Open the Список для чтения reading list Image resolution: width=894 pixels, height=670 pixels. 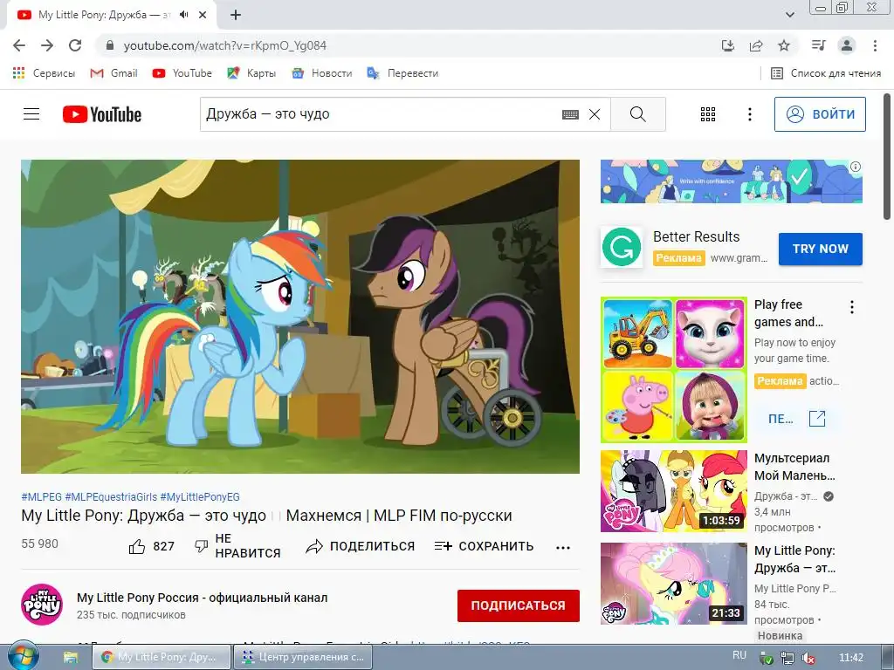[826, 73]
